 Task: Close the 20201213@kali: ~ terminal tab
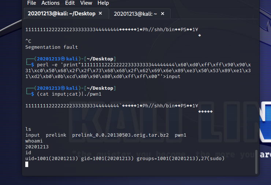click(x=163, y=14)
